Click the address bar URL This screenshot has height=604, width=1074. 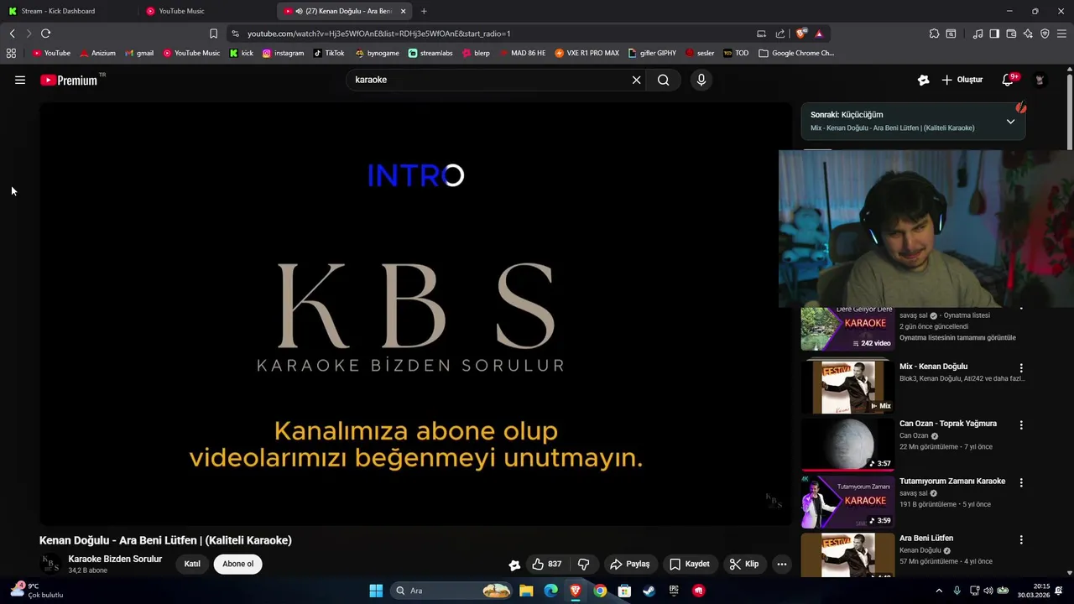pos(378,34)
